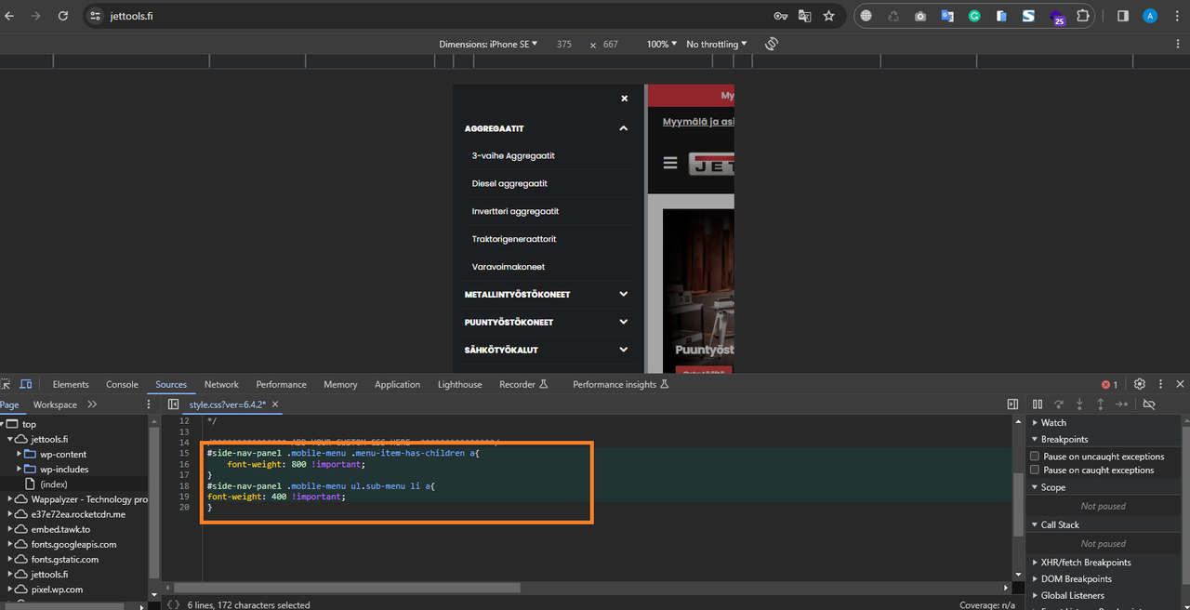The image size is (1190, 610).
Task: Enable Pause on caught exceptions
Action: click(x=1035, y=470)
